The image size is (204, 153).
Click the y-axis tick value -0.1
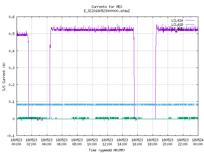11,136
